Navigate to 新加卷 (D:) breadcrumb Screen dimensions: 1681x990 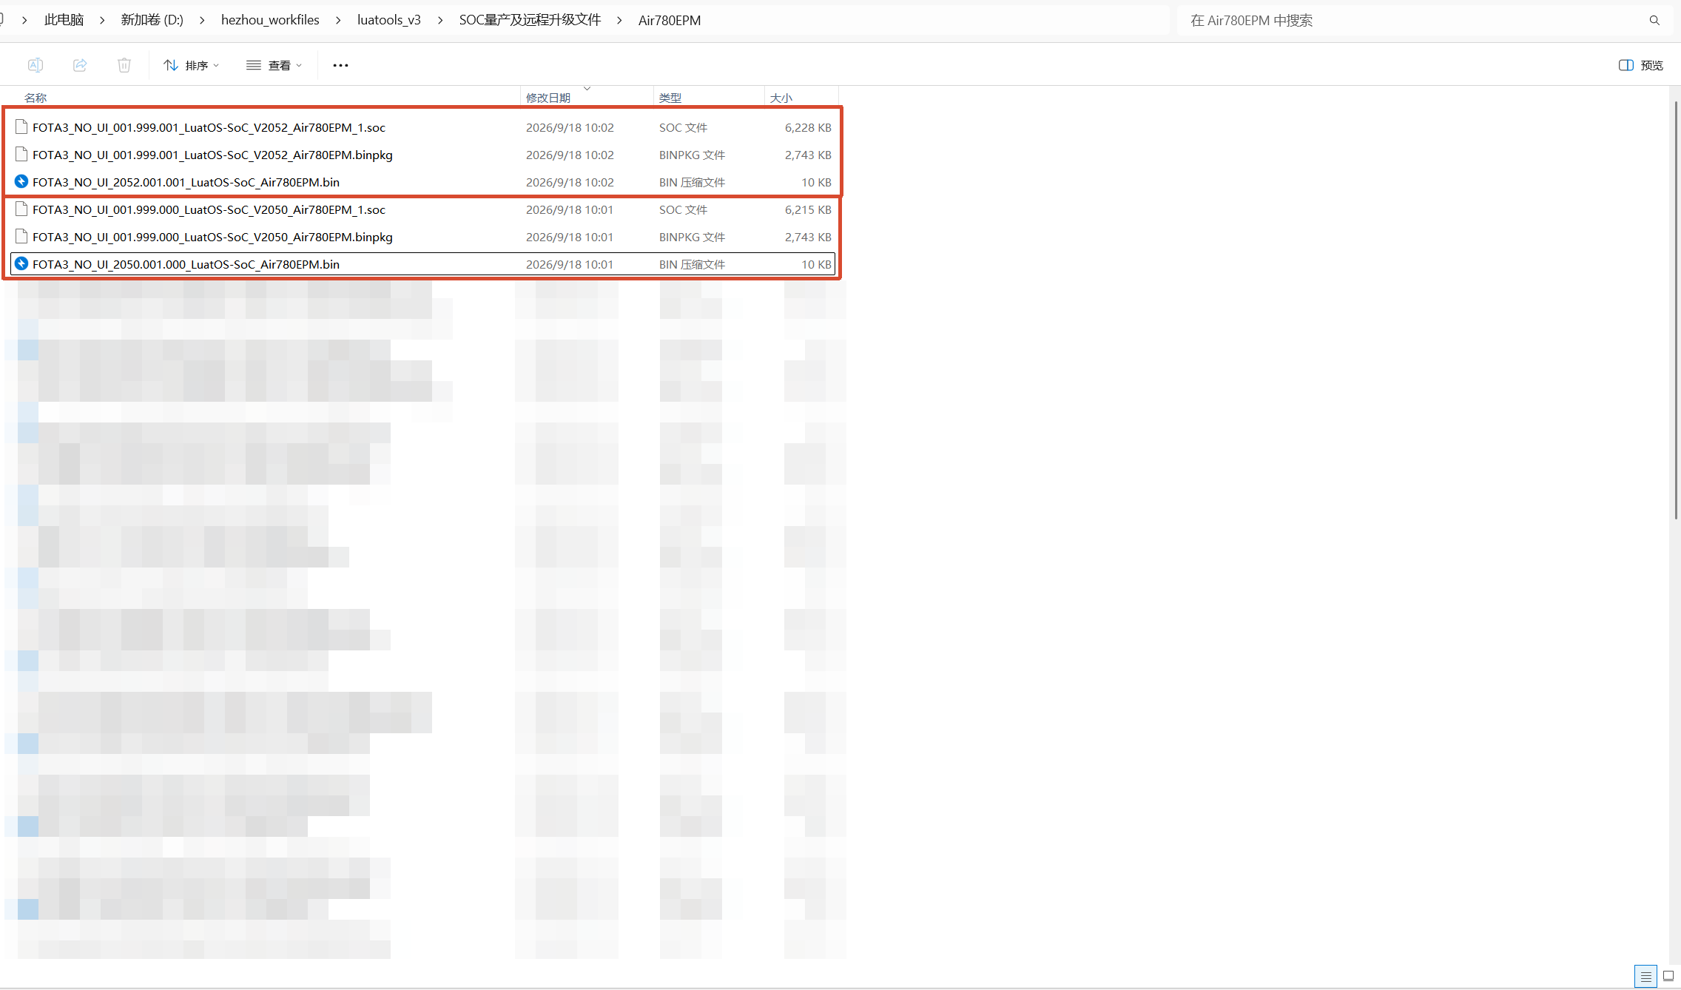click(152, 20)
